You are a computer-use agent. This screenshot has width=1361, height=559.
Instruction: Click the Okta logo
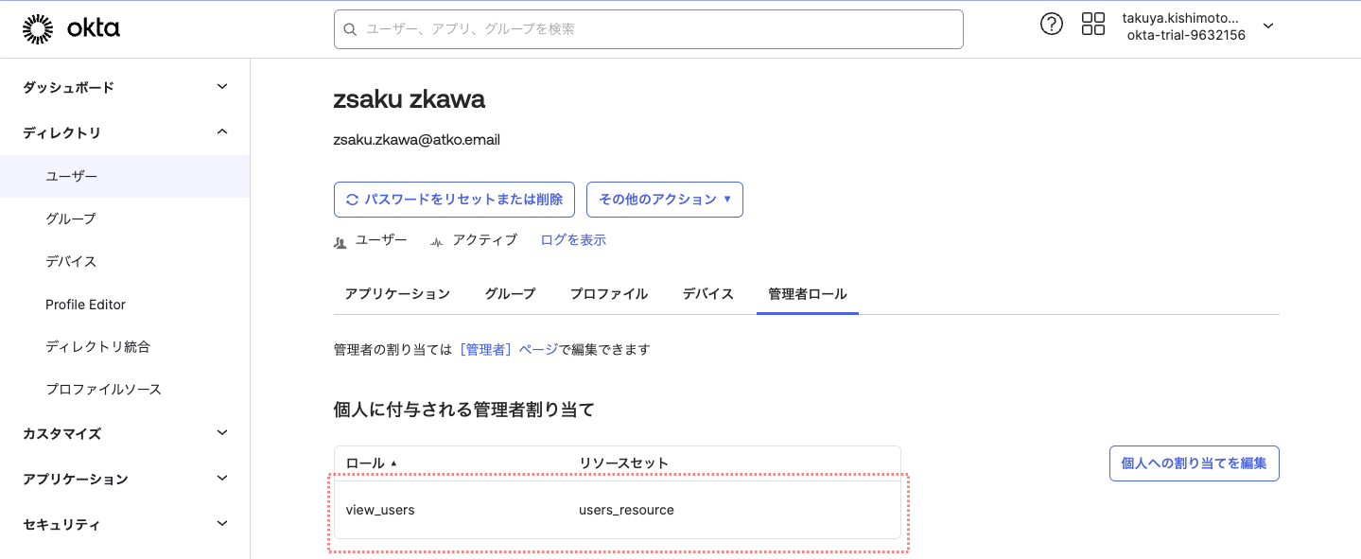[71, 27]
